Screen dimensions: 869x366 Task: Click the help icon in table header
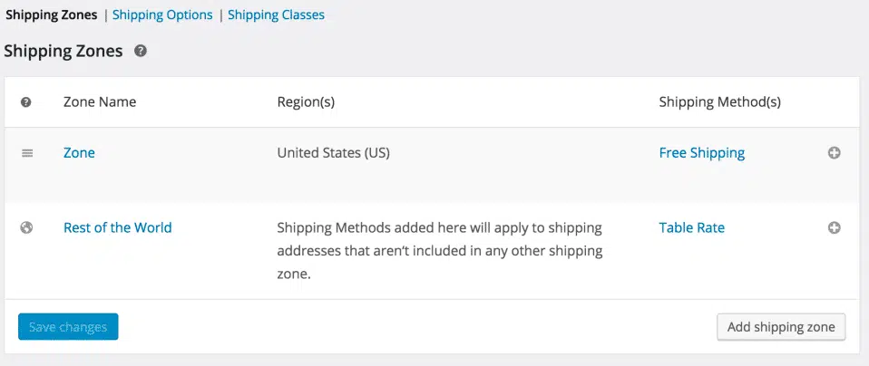[26, 102]
